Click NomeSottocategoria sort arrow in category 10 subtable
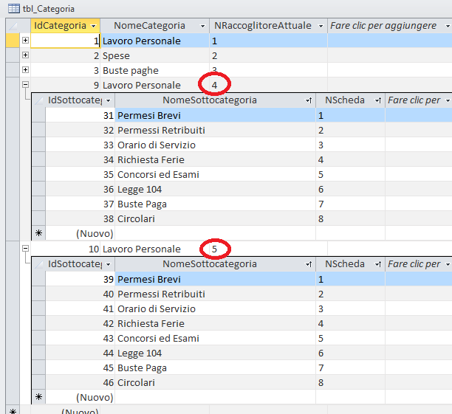 tap(309, 264)
